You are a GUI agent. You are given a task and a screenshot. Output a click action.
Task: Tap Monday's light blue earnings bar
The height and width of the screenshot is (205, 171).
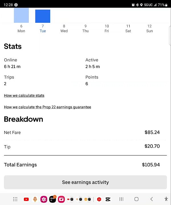[x=21, y=15]
